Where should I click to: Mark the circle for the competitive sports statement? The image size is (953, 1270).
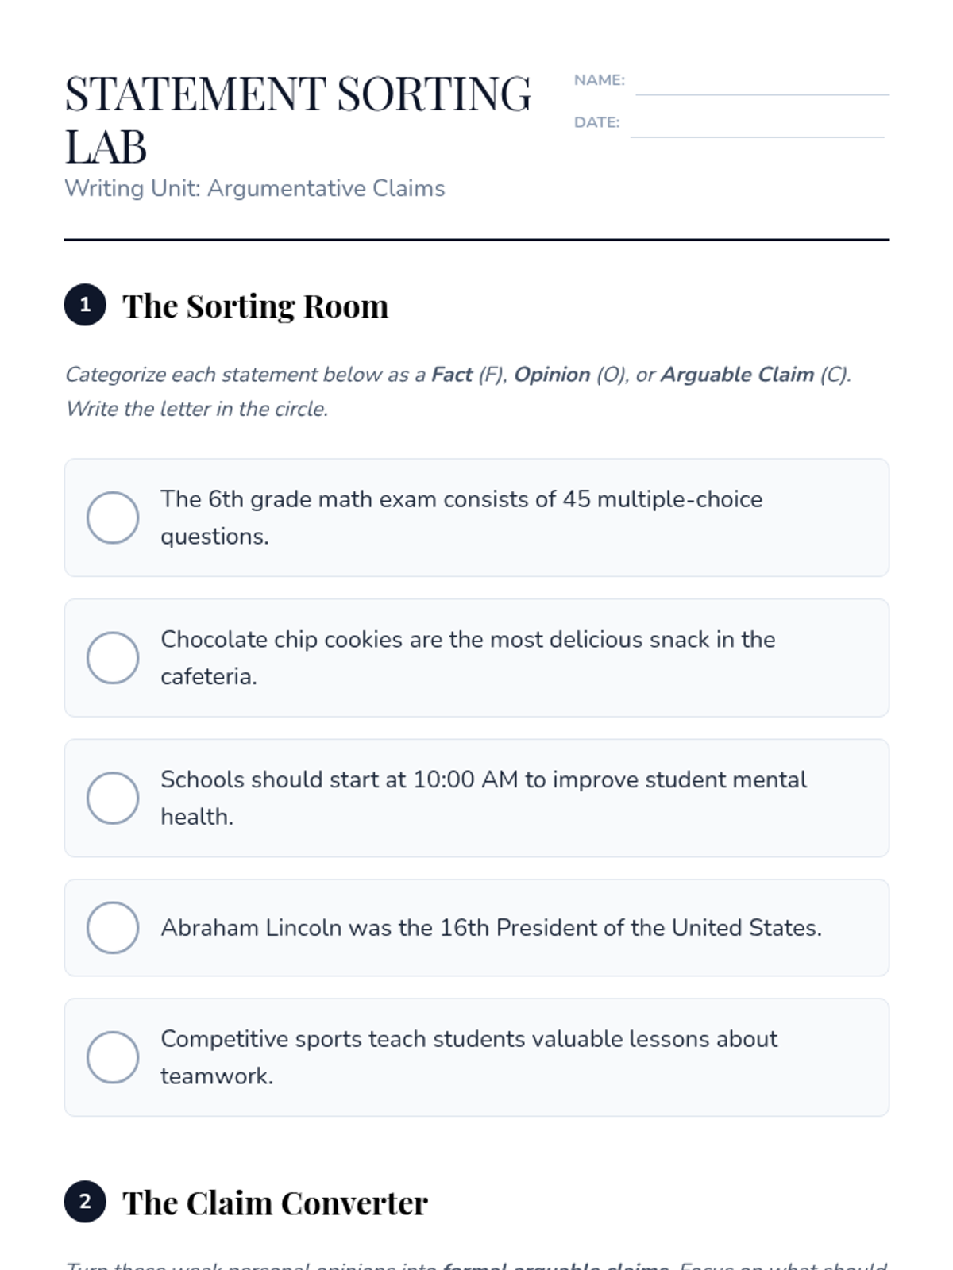pyautogui.click(x=113, y=1057)
